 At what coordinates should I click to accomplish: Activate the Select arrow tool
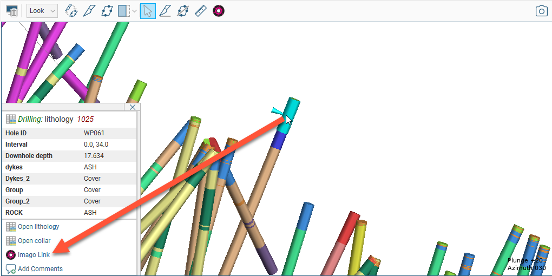click(148, 11)
